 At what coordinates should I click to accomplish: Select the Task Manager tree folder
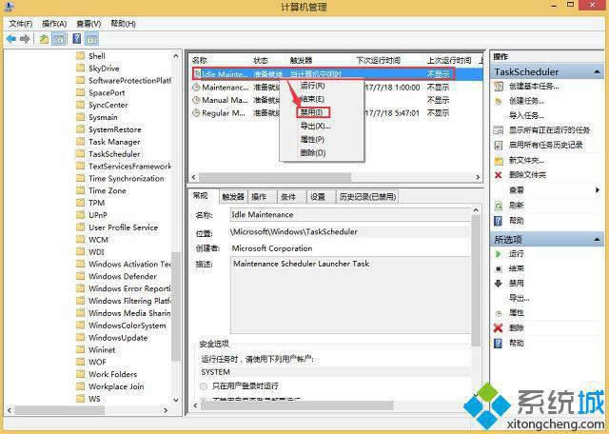pyautogui.click(x=114, y=142)
